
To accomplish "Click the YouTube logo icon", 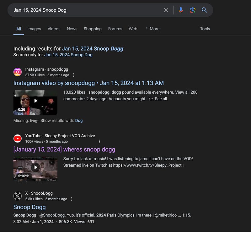I will pos(18,138).
